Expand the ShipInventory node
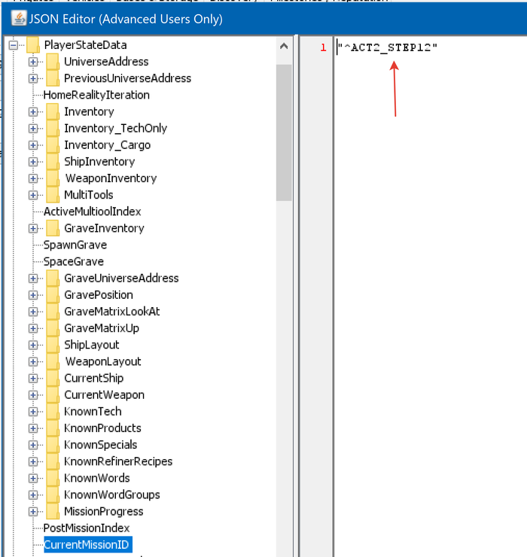Image resolution: width=527 pixels, height=557 pixels. [33, 162]
